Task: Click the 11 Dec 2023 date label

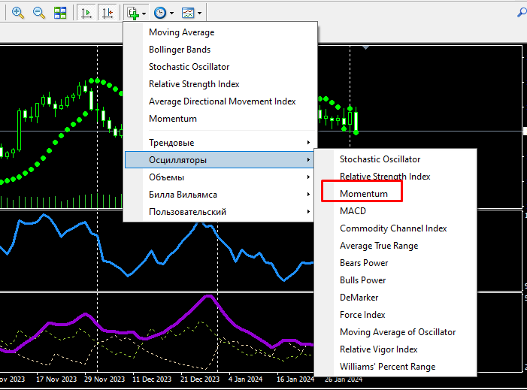Action: [152, 379]
